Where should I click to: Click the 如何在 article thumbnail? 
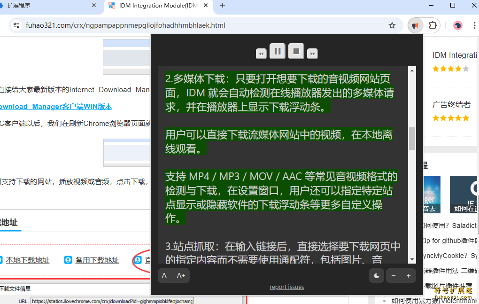pyautogui.click(x=464, y=195)
